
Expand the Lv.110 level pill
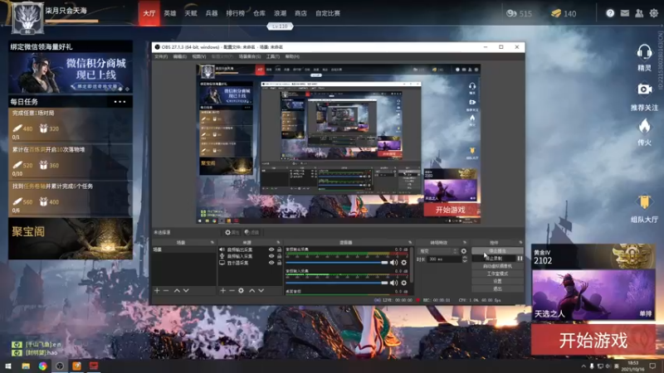point(280,27)
